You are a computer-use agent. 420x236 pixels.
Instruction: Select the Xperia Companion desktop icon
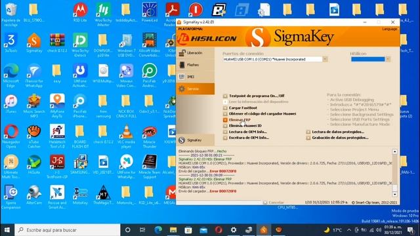11,197
